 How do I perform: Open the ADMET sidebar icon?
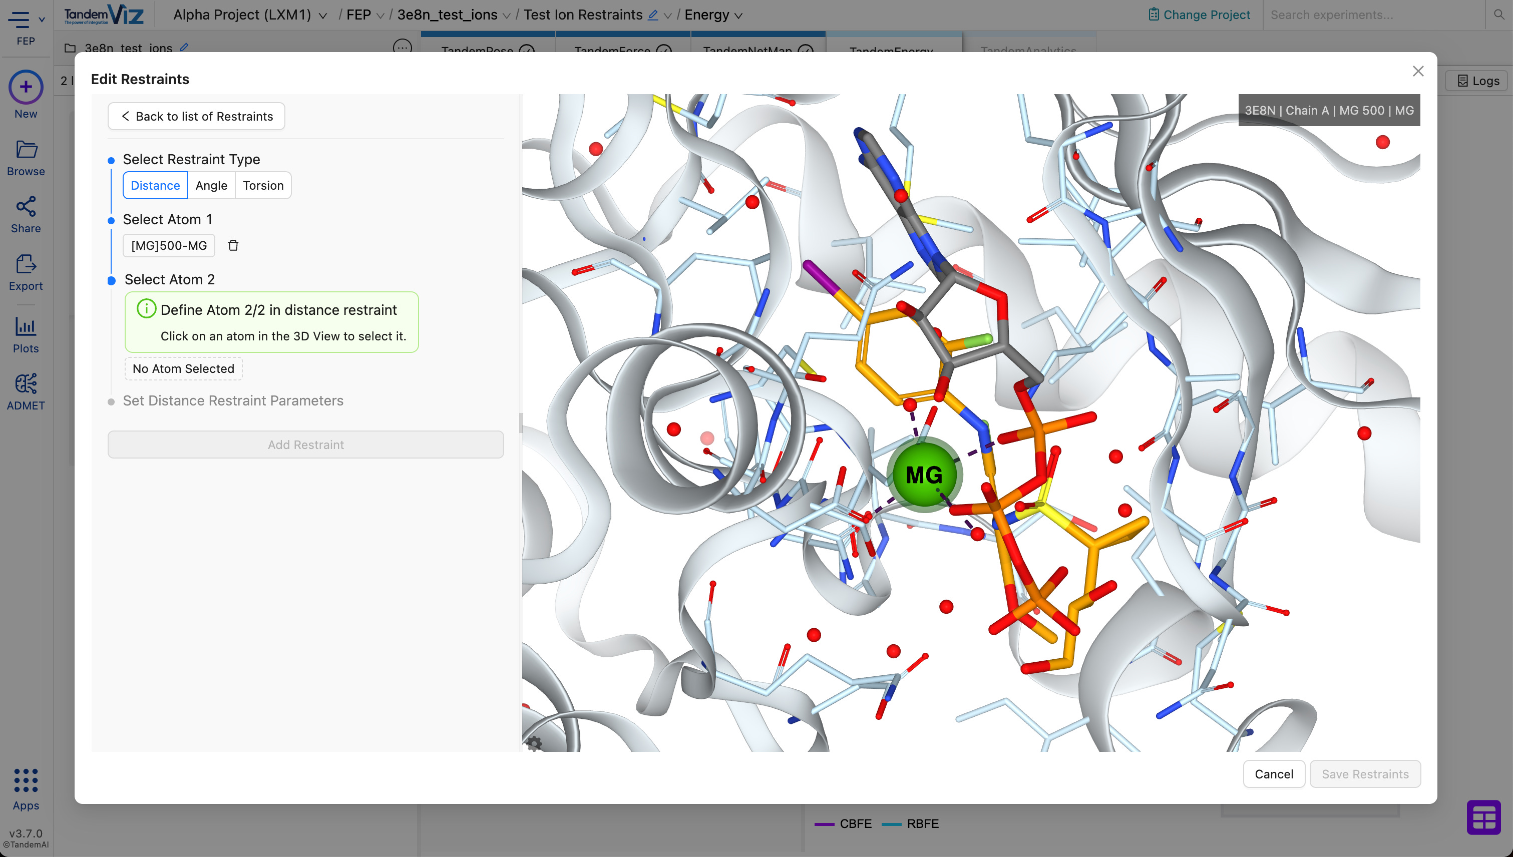(26, 384)
